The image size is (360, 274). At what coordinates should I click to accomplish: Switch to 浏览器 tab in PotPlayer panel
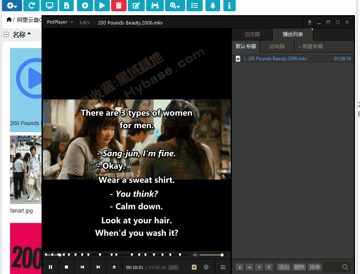click(x=252, y=34)
